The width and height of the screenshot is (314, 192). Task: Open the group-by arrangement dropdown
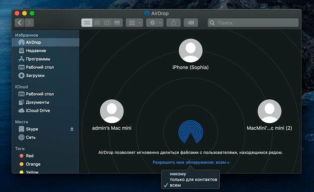(x=135, y=23)
